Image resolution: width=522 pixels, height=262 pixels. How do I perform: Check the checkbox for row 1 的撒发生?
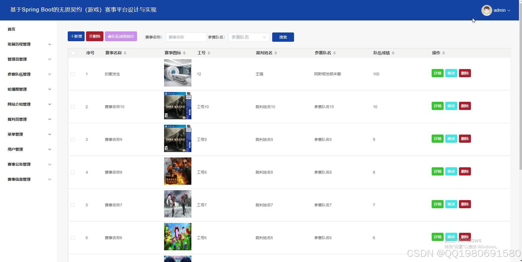pyautogui.click(x=73, y=74)
